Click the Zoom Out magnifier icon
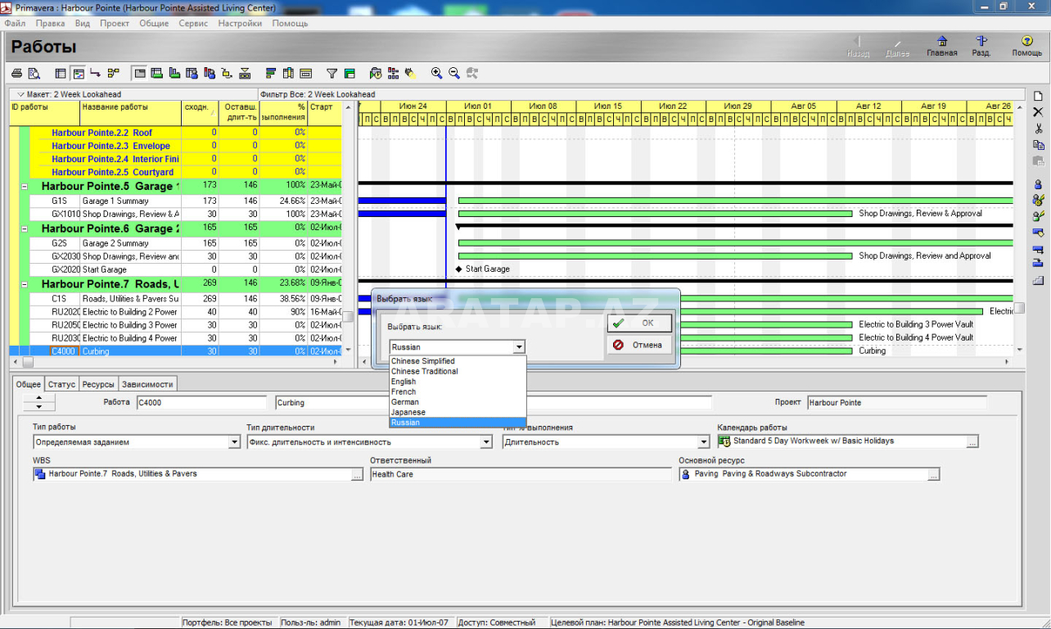The image size is (1051, 629). pos(454,74)
